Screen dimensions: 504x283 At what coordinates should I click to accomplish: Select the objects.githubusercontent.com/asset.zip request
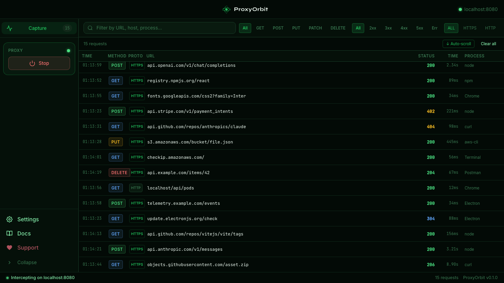[291, 265]
